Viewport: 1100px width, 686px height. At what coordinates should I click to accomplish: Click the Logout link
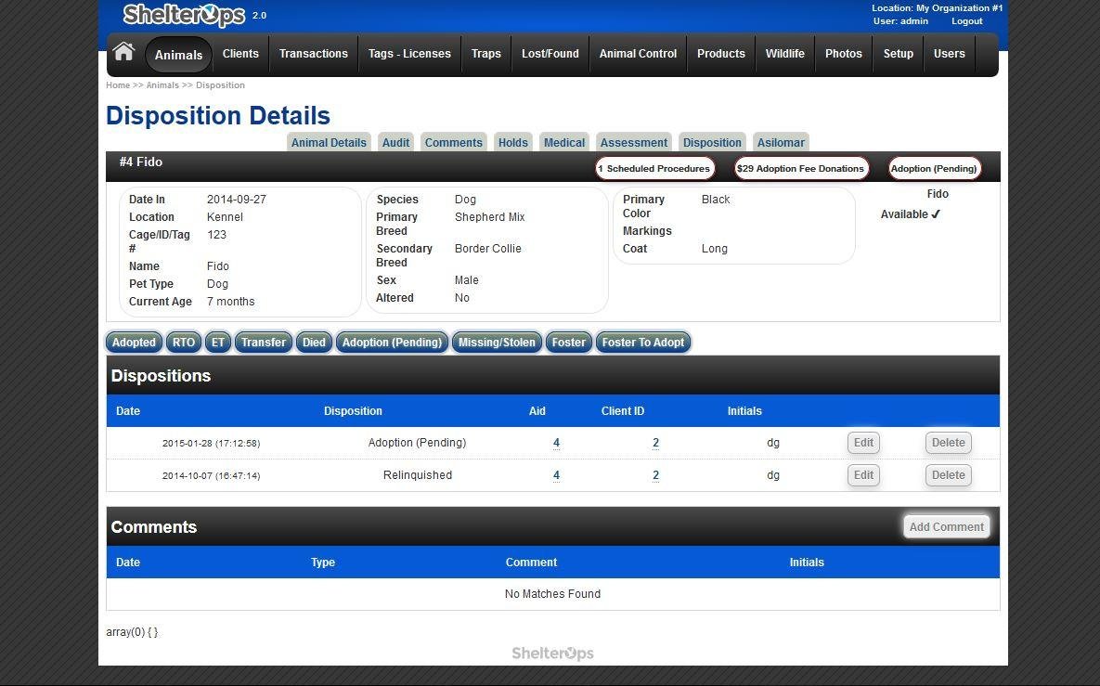click(966, 20)
